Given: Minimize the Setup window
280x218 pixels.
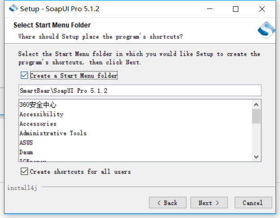Looking at the screenshot, I should (210, 9).
